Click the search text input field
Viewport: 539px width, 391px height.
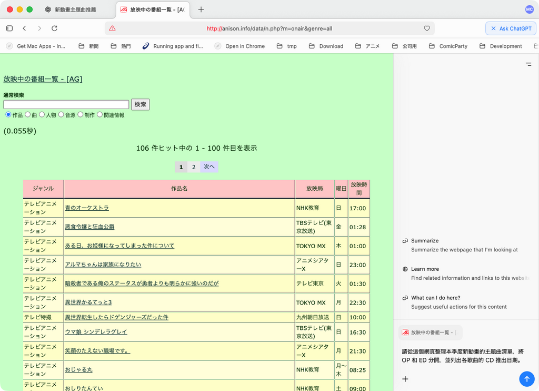tap(66, 104)
